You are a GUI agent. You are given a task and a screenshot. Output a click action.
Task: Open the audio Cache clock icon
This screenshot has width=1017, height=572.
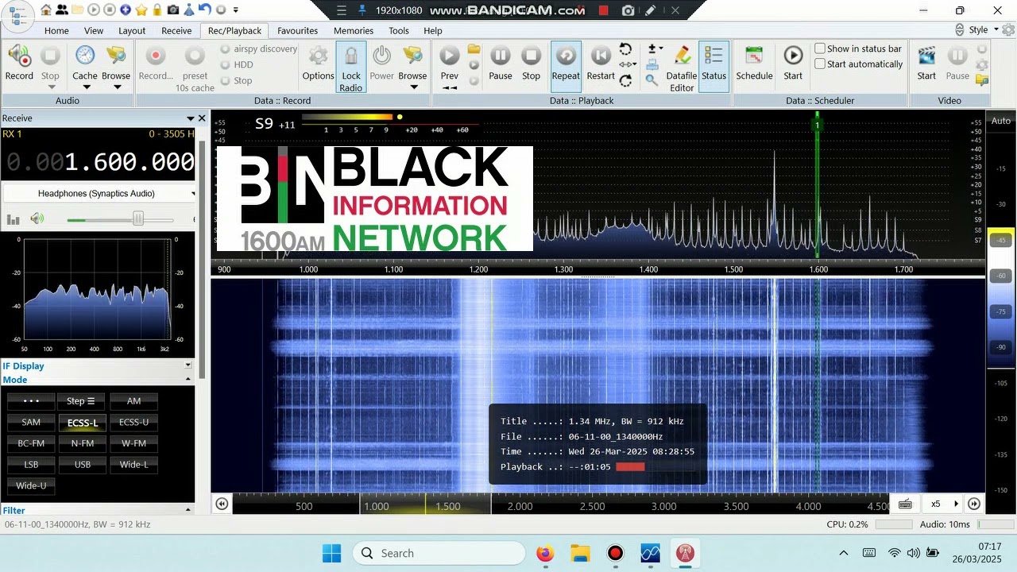85,56
